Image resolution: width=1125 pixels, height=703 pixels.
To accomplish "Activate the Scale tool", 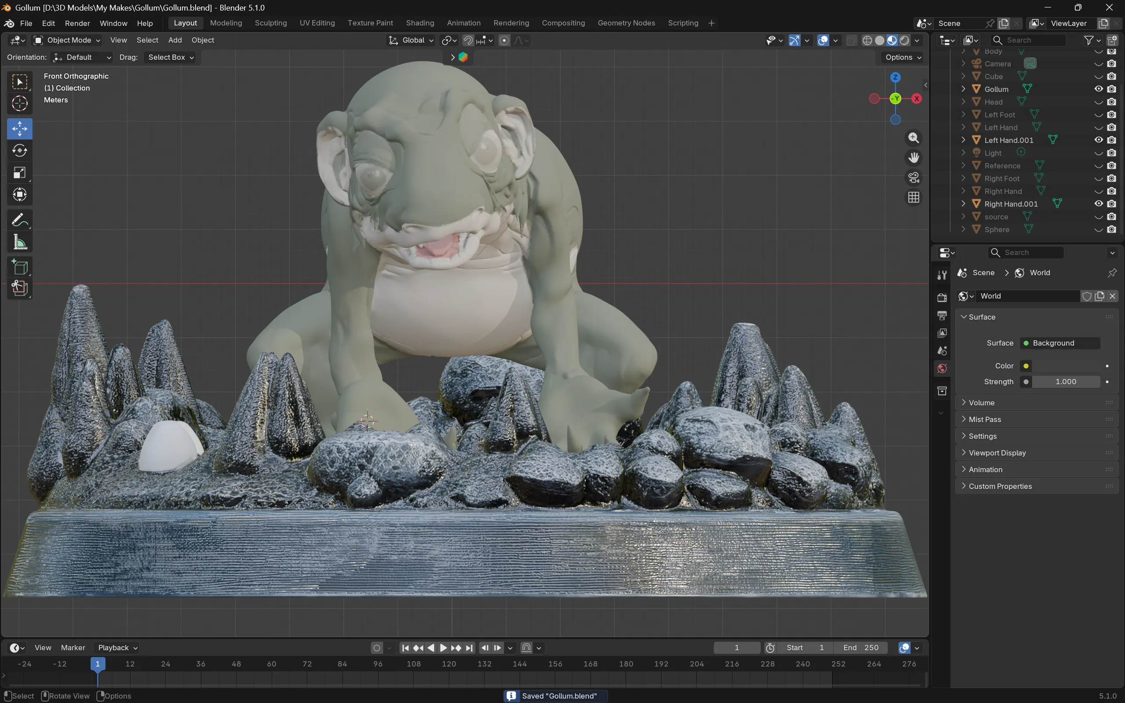I will tap(19, 173).
